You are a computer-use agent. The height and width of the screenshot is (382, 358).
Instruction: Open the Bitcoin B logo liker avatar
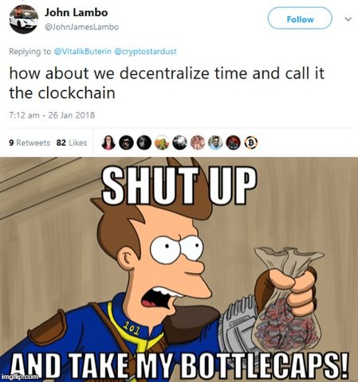pyautogui.click(x=251, y=142)
